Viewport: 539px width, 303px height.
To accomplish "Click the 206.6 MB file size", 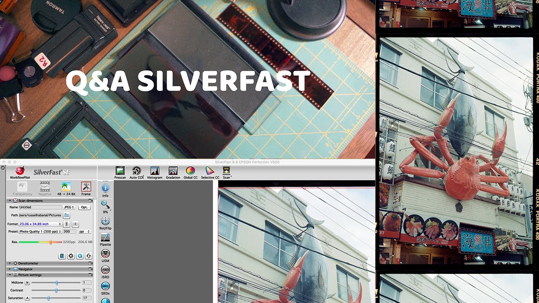I will click(85, 242).
